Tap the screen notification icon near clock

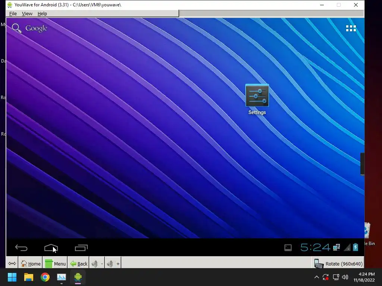[288, 248]
